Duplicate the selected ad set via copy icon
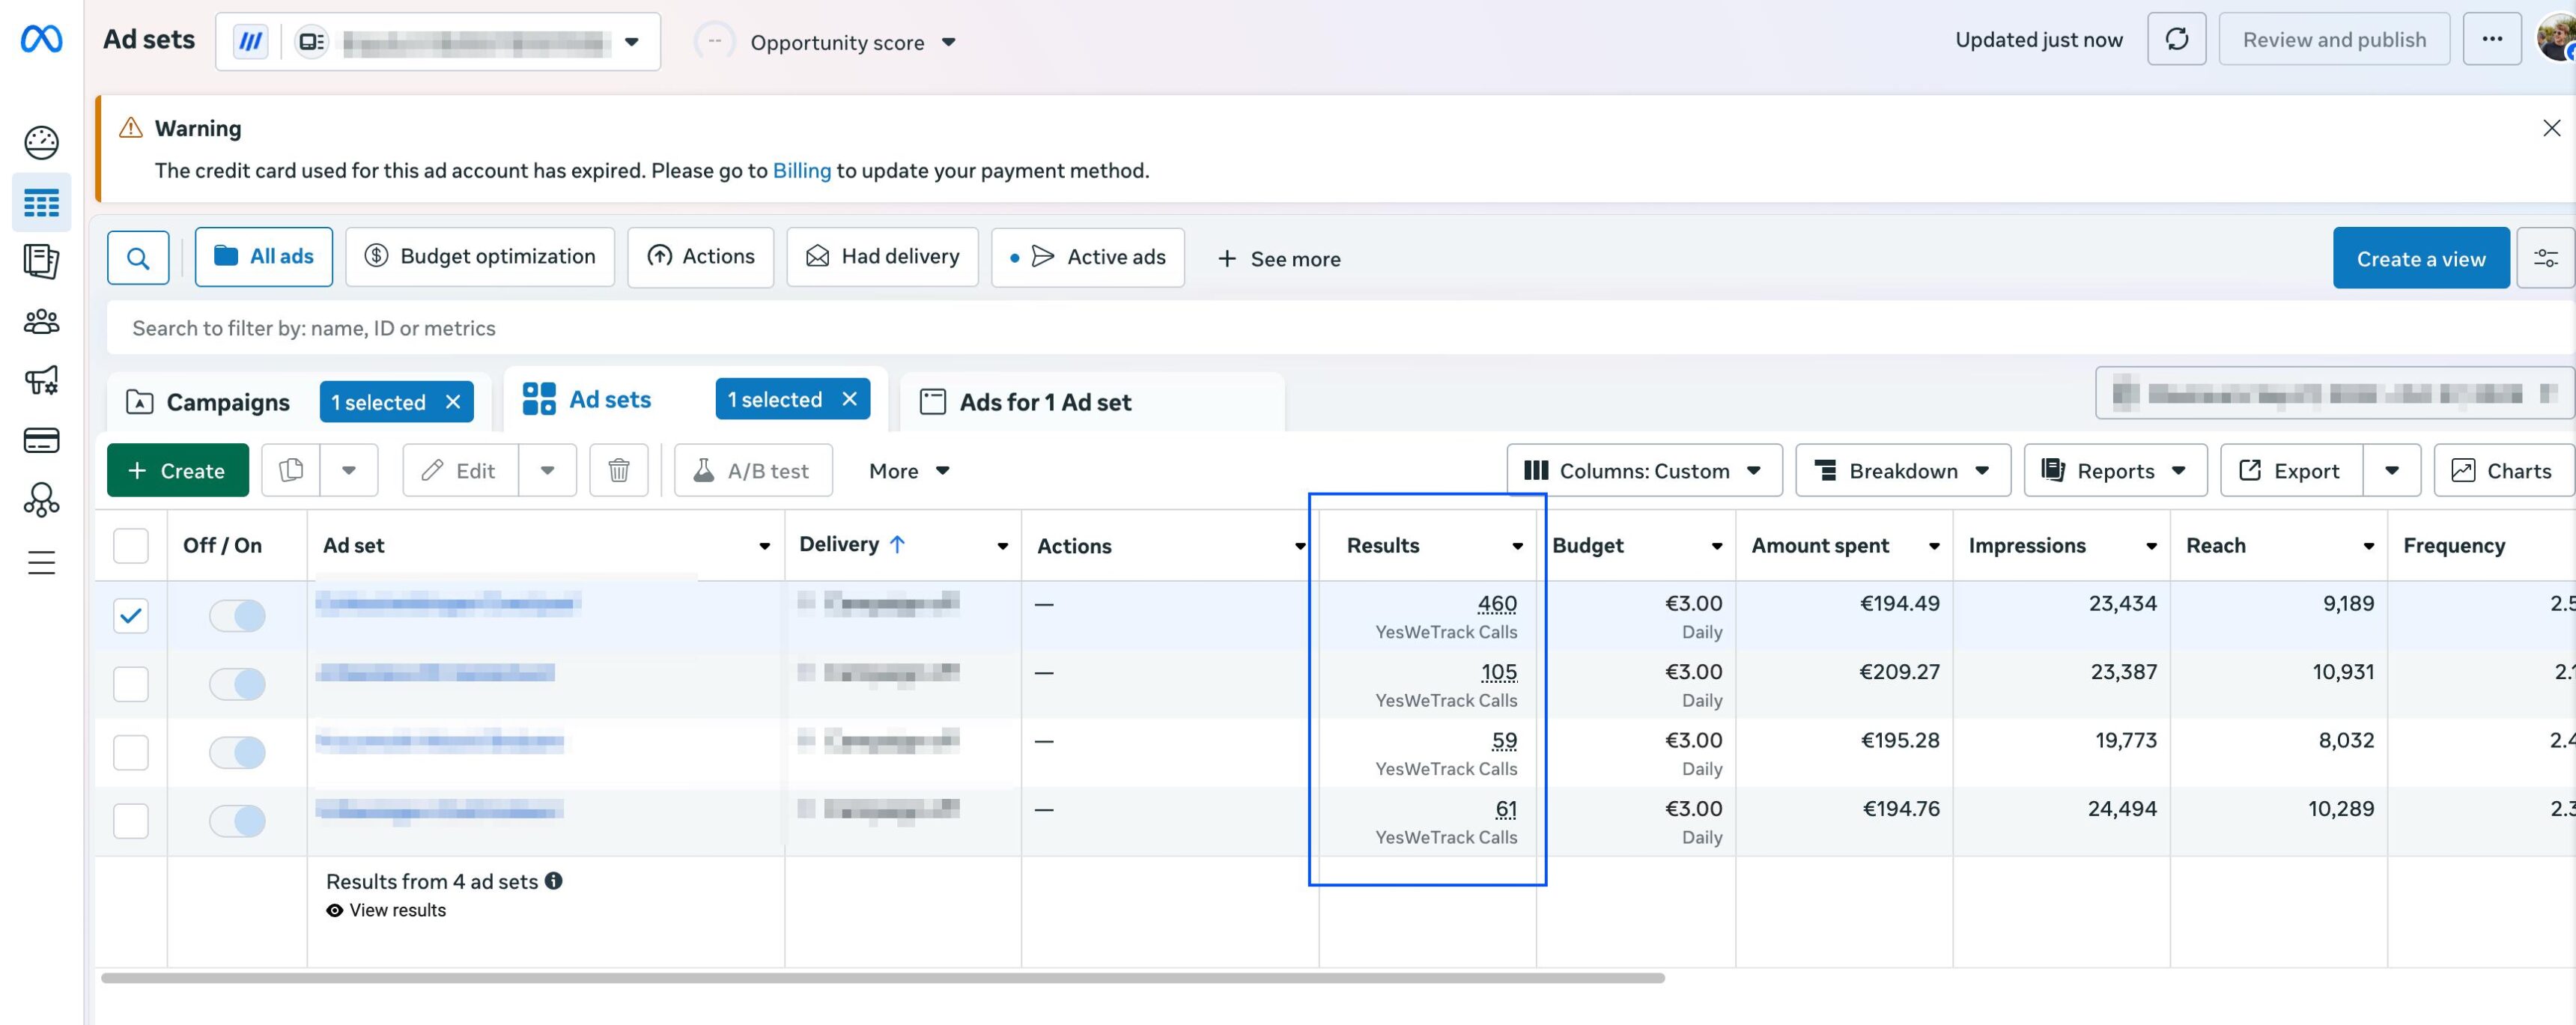This screenshot has height=1025, width=2576. point(291,470)
